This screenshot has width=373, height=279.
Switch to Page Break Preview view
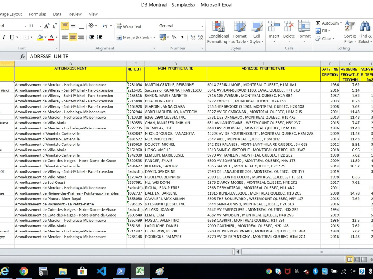(364, 260)
